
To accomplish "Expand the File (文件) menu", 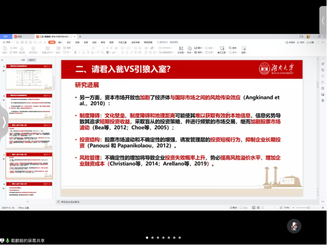I will 9,42.
